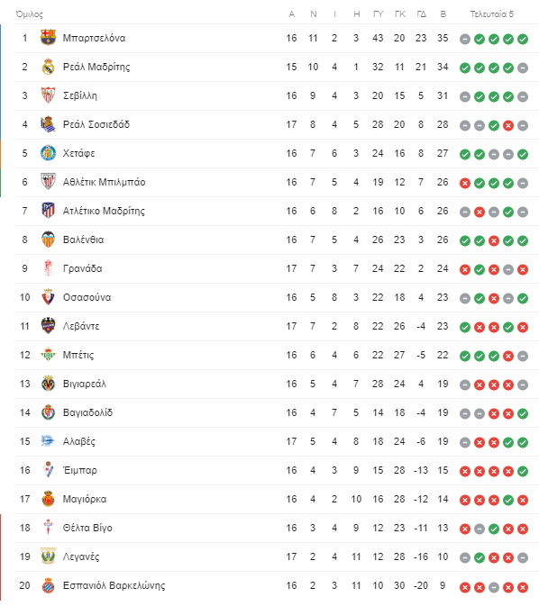Open the Μπαρτσελόνα team link

94,38
